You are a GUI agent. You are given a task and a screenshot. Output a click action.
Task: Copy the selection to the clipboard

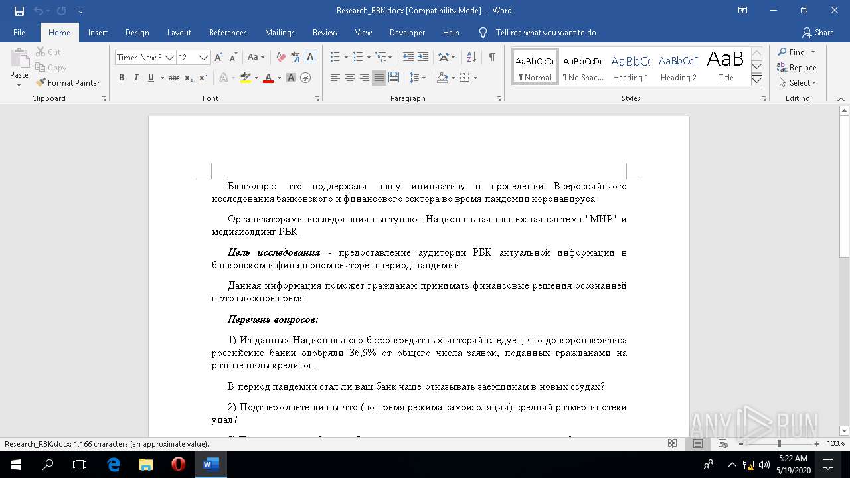tap(51, 67)
